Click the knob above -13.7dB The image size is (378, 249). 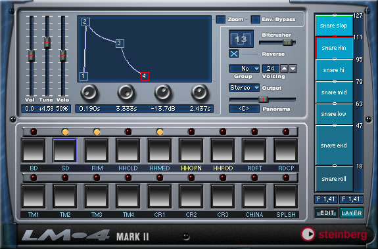coord(163,92)
